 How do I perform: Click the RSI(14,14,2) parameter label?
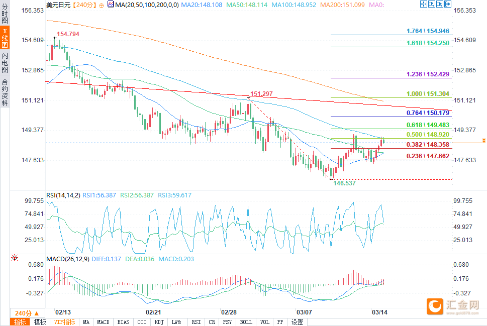click(x=63, y=195)
